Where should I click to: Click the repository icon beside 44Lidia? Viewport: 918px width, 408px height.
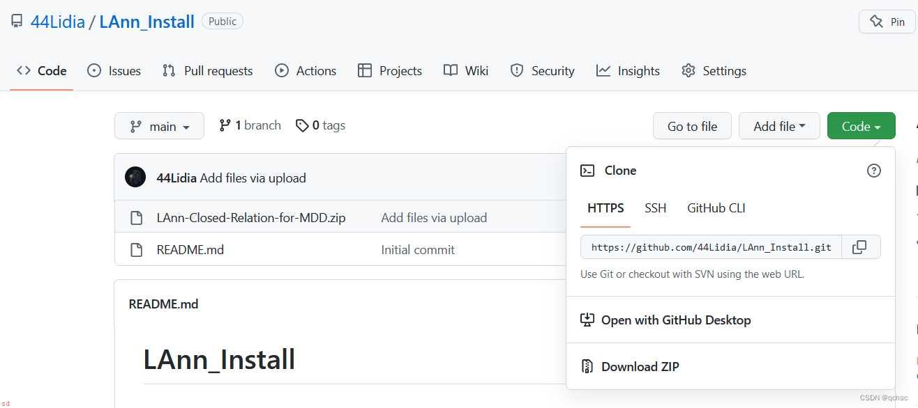17,22
